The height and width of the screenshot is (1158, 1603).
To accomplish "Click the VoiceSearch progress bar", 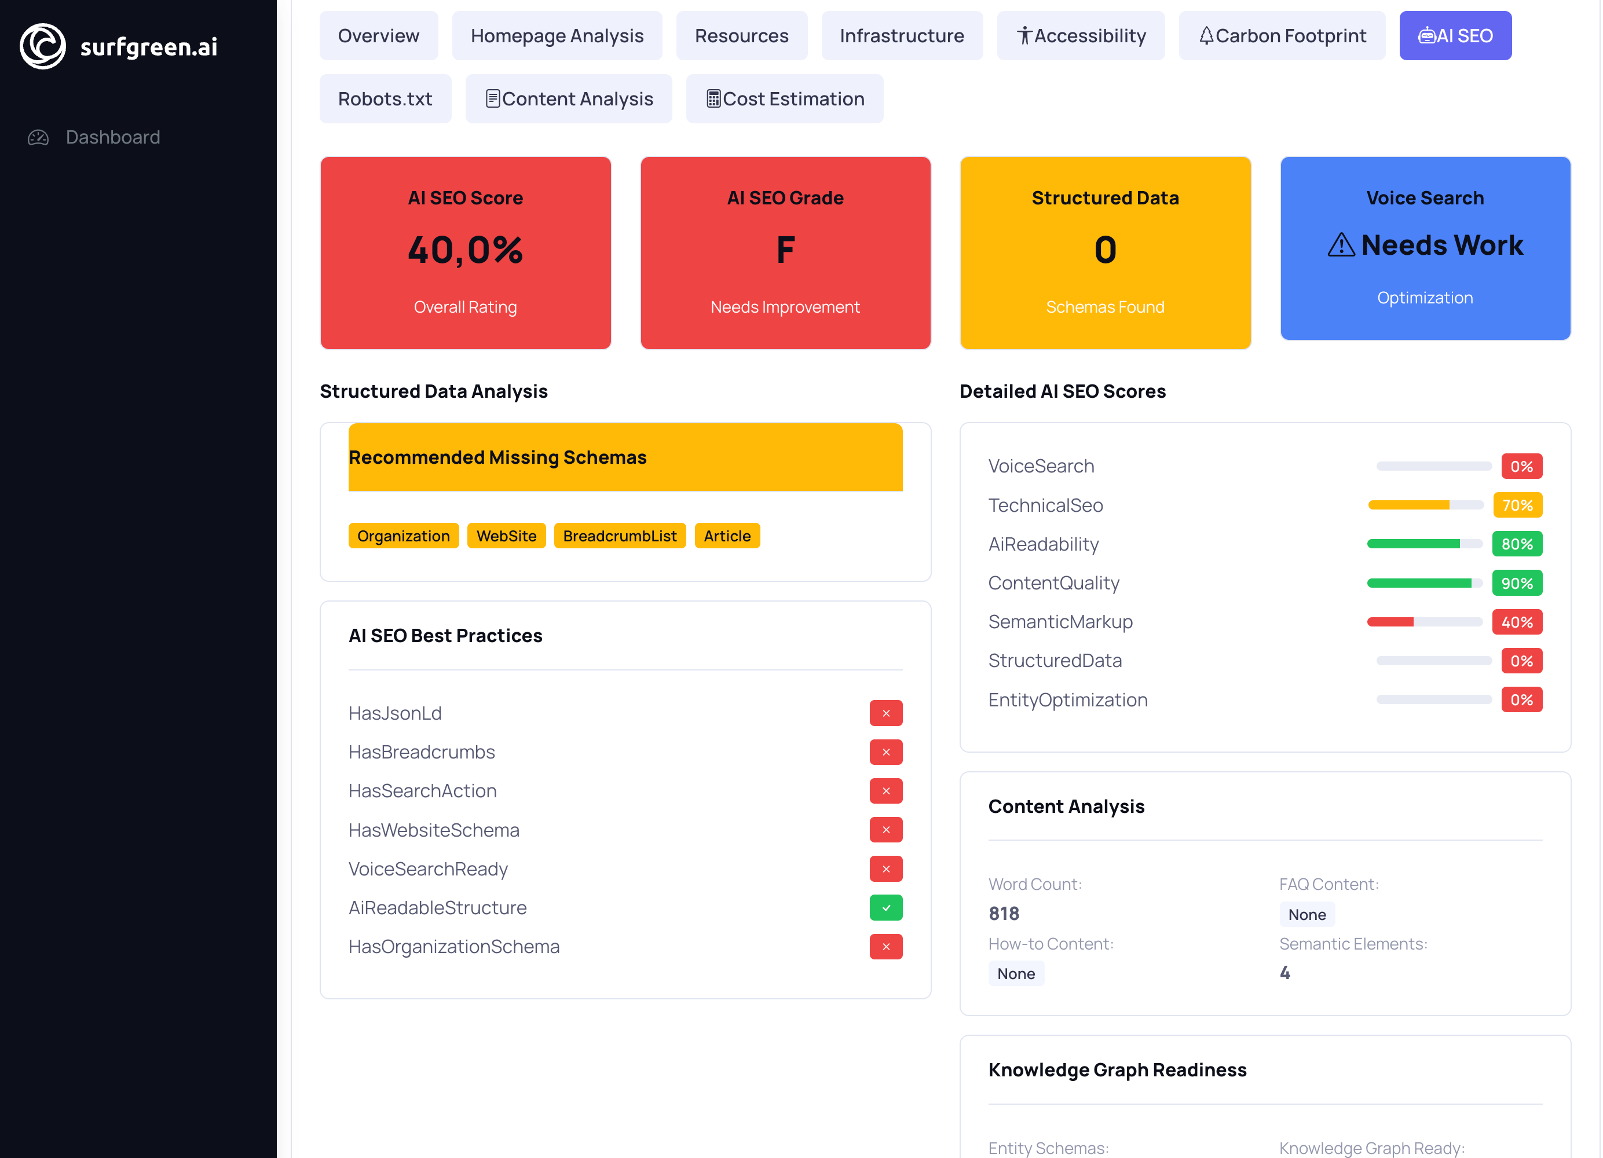I will pyautogui.click(x=1434, y=466).
